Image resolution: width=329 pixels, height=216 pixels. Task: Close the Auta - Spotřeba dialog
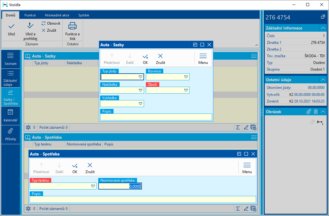point(253,154)
